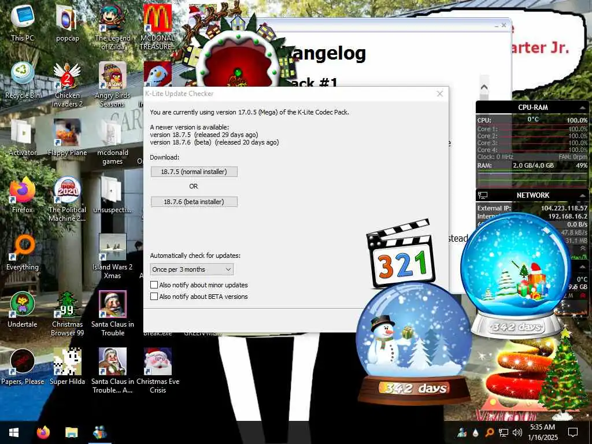Open the Activator desktop icon
This screenshot has width=592, height=444.
coord(23,138)
